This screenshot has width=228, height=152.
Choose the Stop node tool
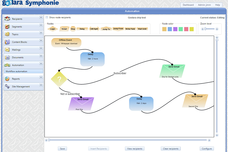(x=73, y=29)
